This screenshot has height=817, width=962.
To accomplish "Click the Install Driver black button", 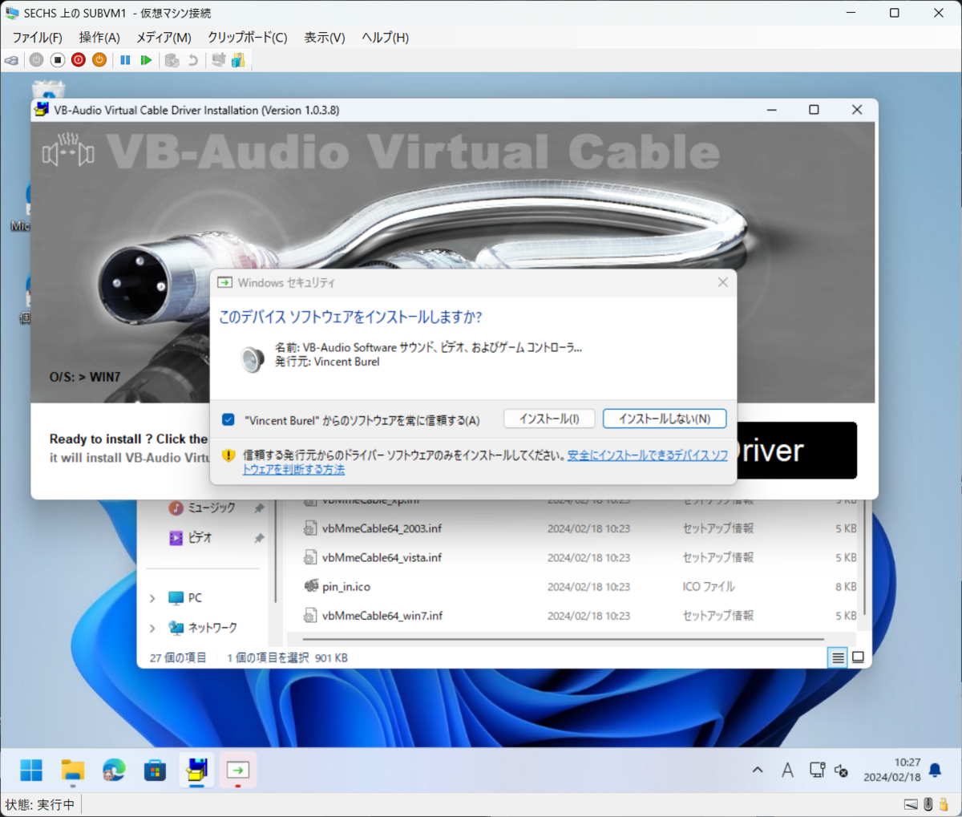I will coord(796,450).
